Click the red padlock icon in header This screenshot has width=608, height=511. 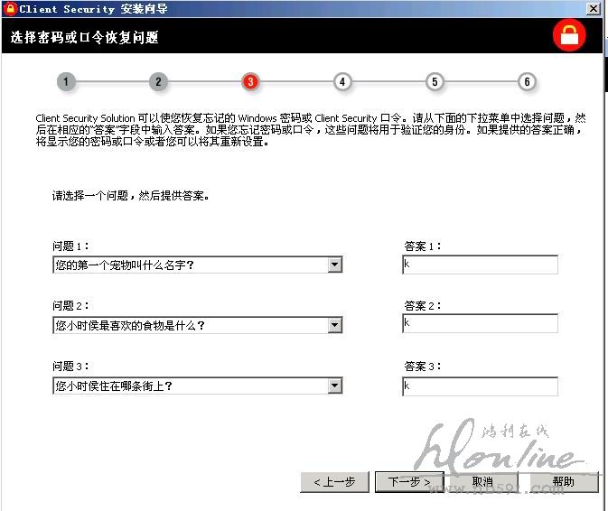coord(570,36)
